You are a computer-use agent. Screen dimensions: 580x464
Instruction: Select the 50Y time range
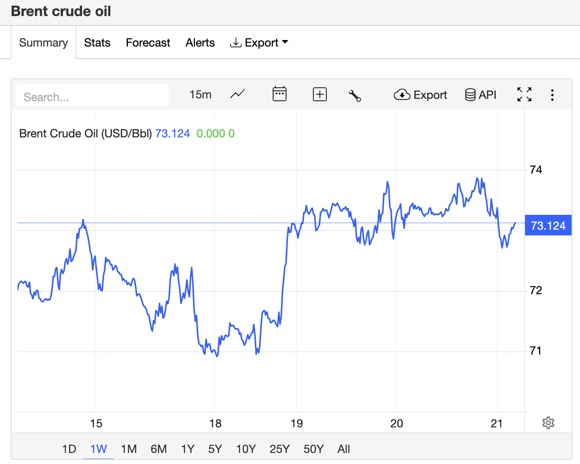point(314,449)
